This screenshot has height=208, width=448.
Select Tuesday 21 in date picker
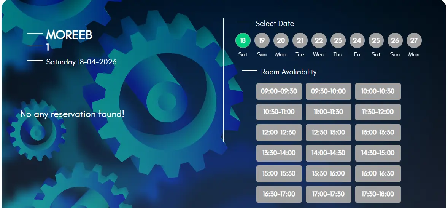300,40
